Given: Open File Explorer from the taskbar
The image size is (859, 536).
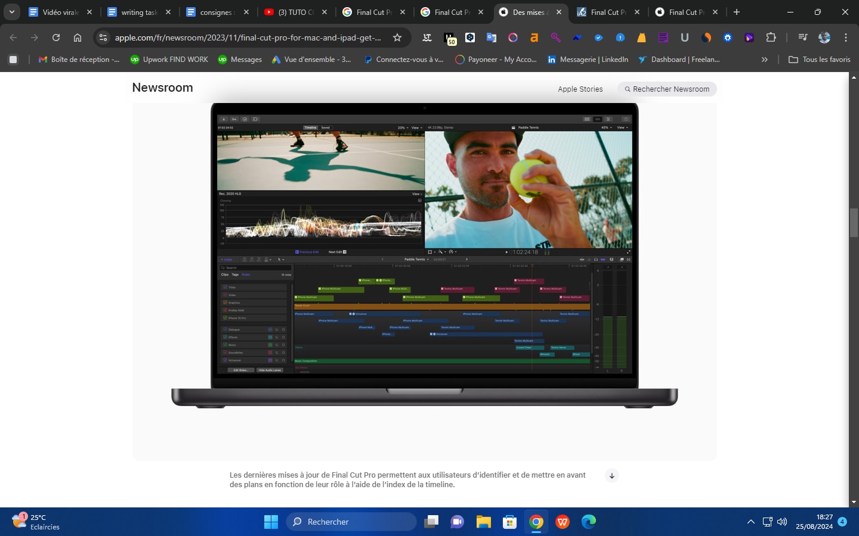Looking at the screenshot, I should pos(483,522).
